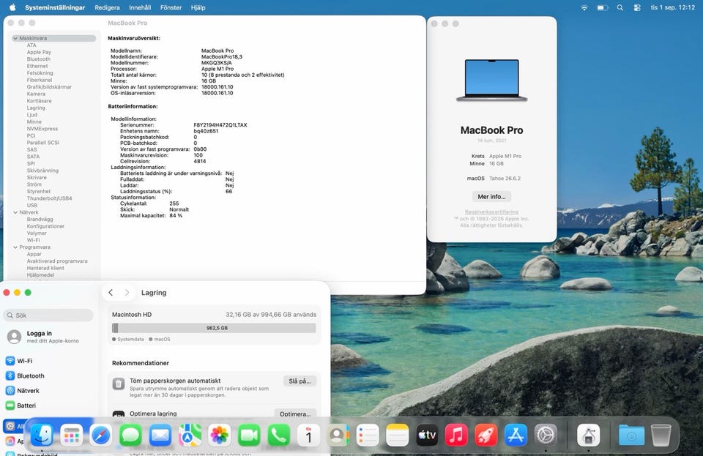Go back in the Lagring settings pane
The image size is (703, 456).
click(x=111, y=293)
